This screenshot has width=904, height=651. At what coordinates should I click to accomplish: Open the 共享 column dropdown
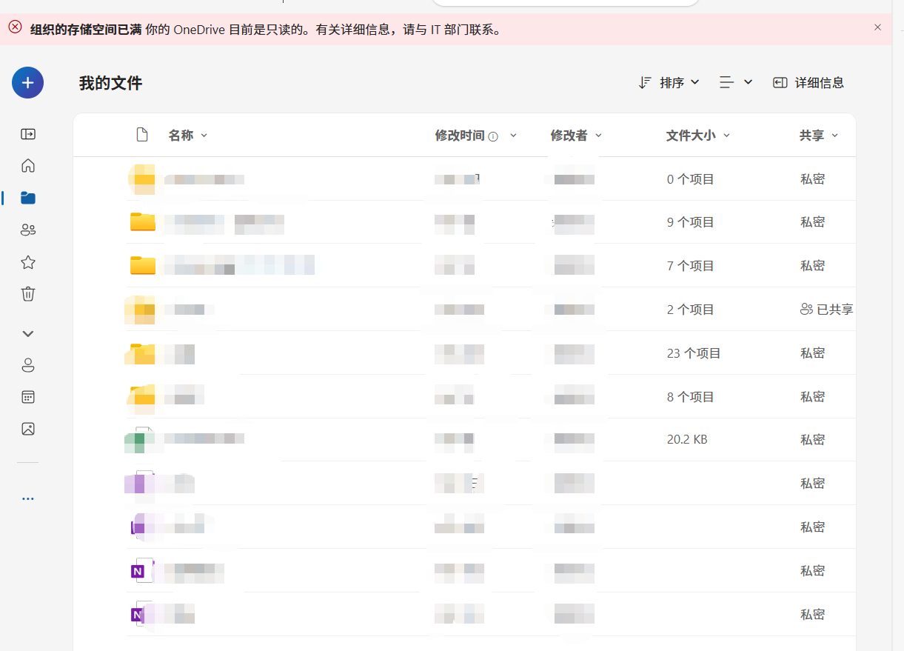click(819, 136)
